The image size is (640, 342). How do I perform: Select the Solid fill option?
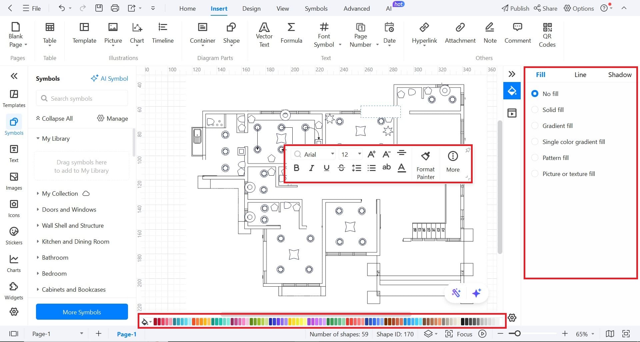547,110
